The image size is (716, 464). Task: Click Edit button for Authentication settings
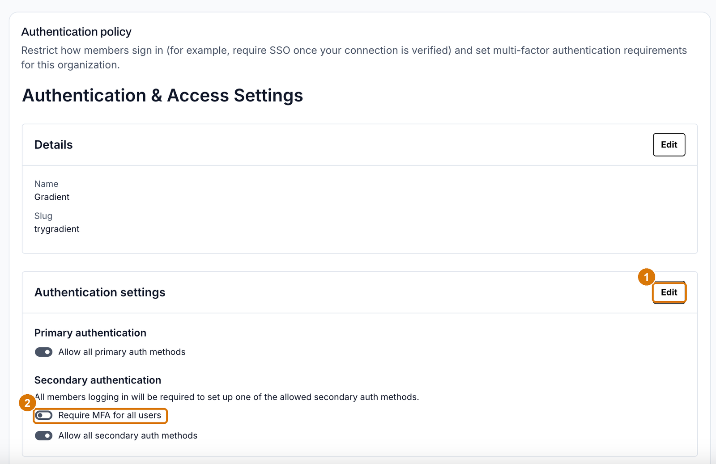pos(669,292)
